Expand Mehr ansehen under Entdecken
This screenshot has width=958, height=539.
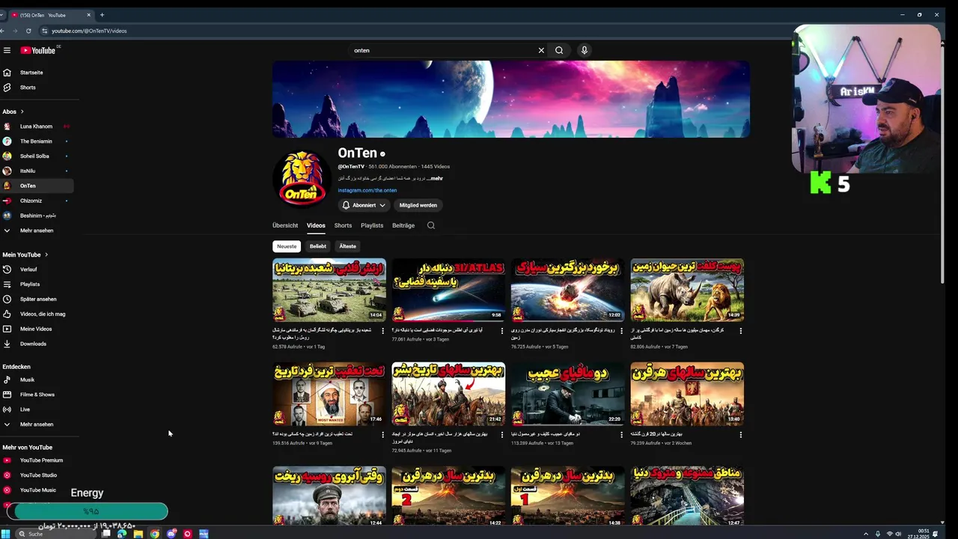[x=37, y=424]
